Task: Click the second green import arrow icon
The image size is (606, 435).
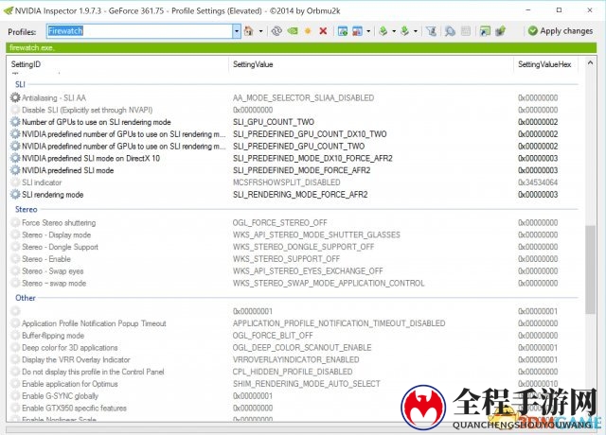Action: (x=404, y=31)
